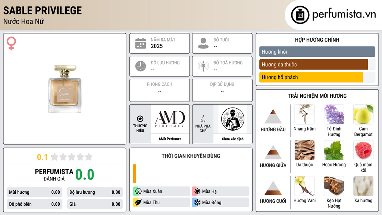Screen dimensions: 382x215
Task: Click the pink female gender symbol
Action: coord(11,43)
